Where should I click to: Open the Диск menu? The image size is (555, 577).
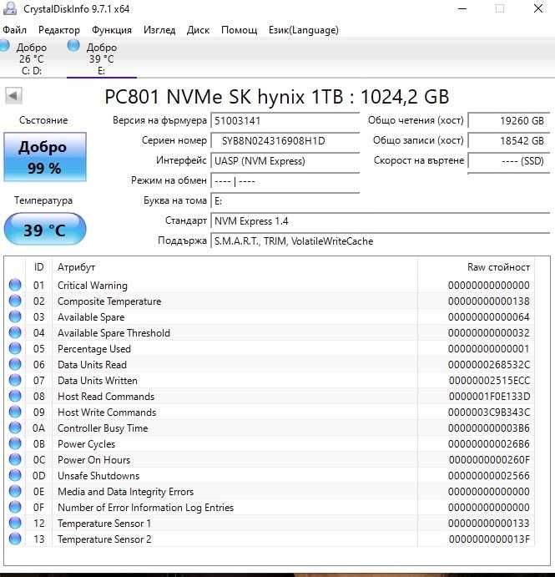coord(198,30)
